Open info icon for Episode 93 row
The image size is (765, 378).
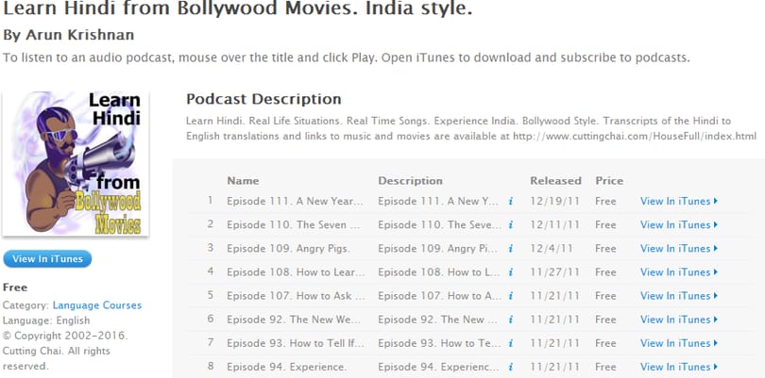tap(510, 343)
